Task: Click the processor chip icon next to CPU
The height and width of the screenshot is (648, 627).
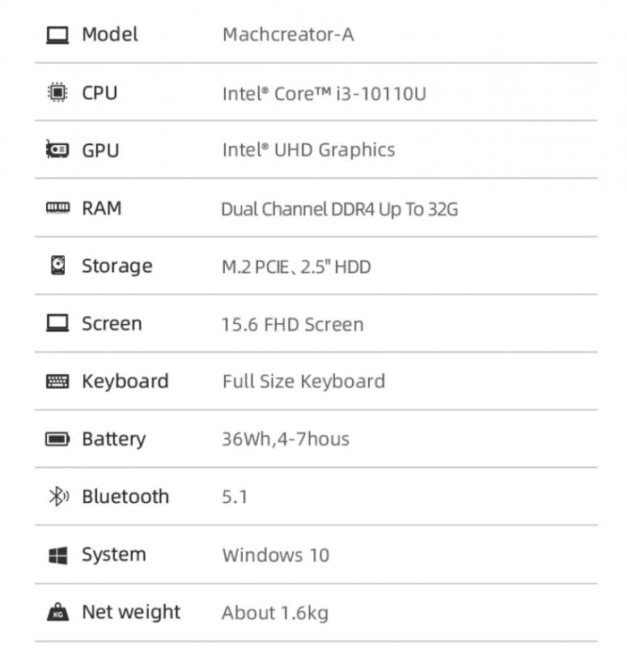Action: (57, 92)
